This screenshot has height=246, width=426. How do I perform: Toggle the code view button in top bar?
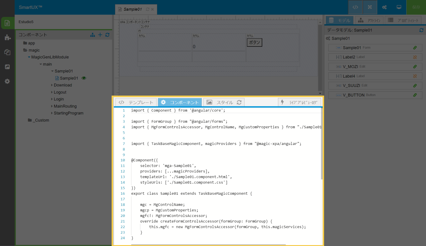tap(355, 7)
